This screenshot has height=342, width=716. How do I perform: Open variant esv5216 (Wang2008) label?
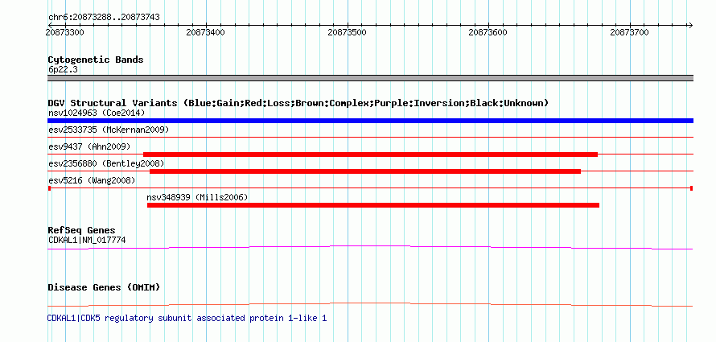click(92, 181)
